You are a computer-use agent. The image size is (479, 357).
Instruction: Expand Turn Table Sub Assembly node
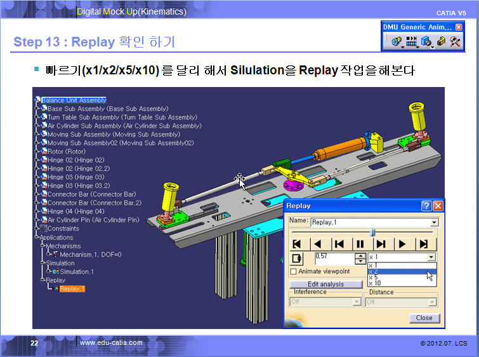pos(37,117)
